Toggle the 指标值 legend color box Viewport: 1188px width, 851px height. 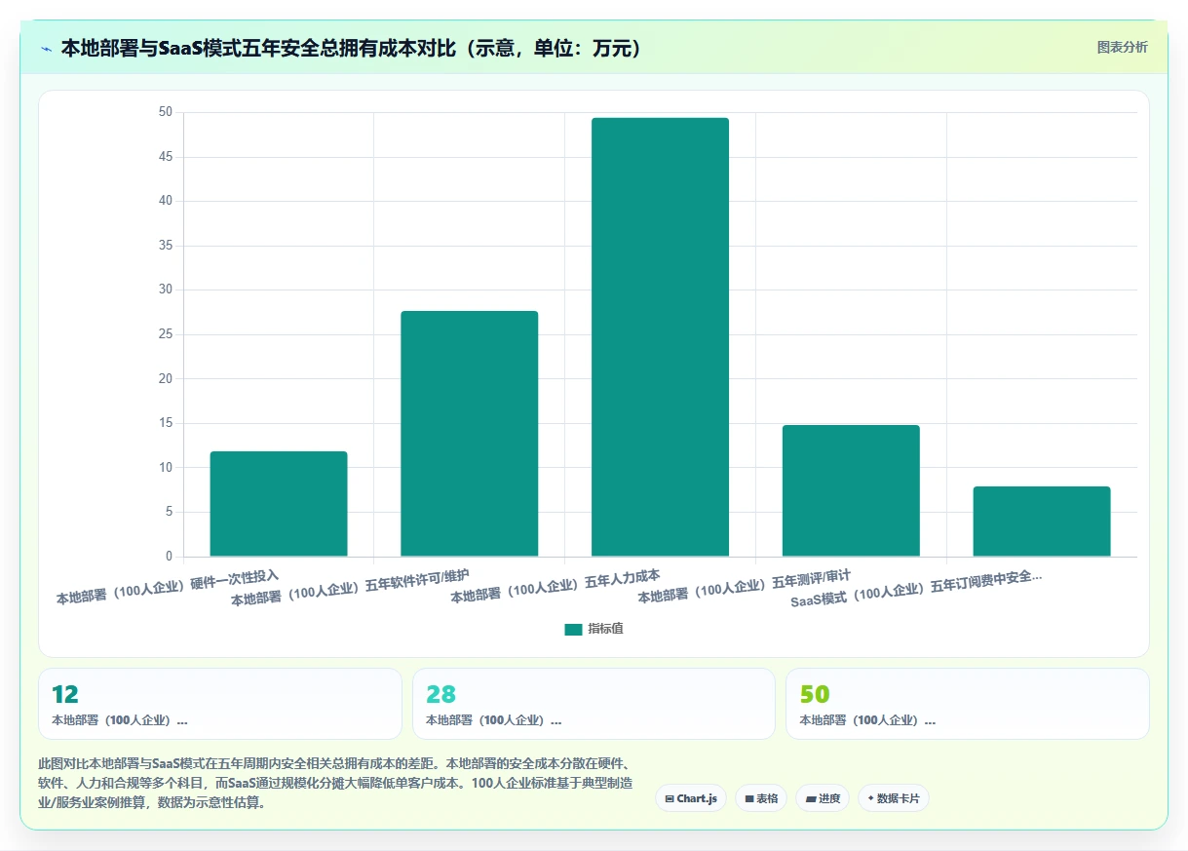[x=573, y=629]
